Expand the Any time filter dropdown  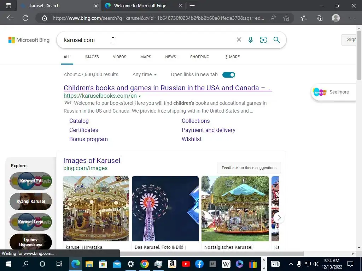pyautogui.click(x=145, y=74)
